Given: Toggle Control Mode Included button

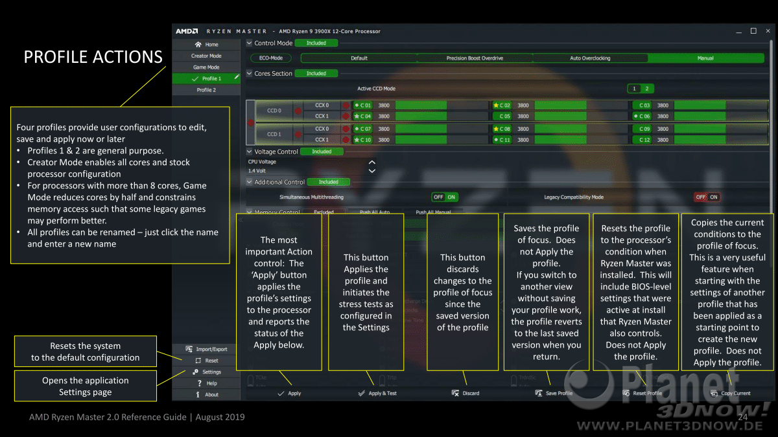Looking at the screenshot, I should [316, 43].
